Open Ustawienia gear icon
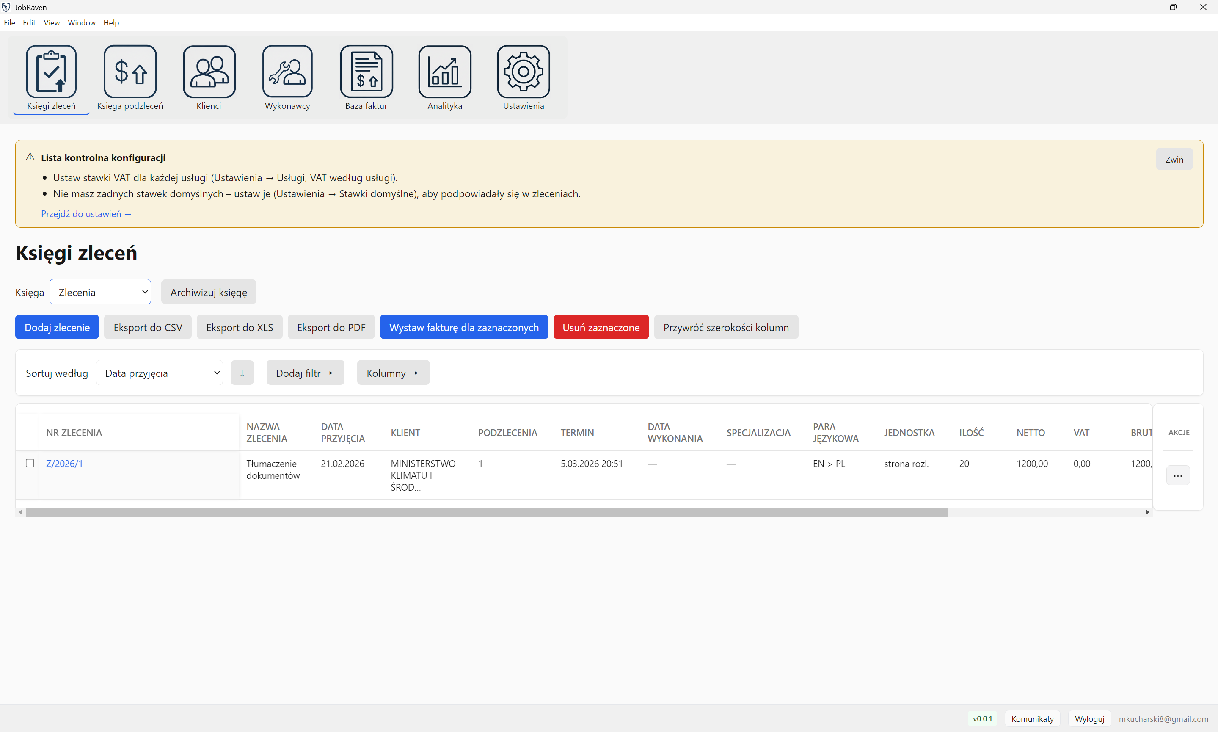This screenshot has height=732, width=1218. 524,72
